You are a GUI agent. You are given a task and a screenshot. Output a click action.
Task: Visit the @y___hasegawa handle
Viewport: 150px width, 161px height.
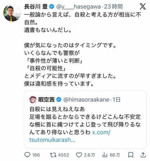78,7
